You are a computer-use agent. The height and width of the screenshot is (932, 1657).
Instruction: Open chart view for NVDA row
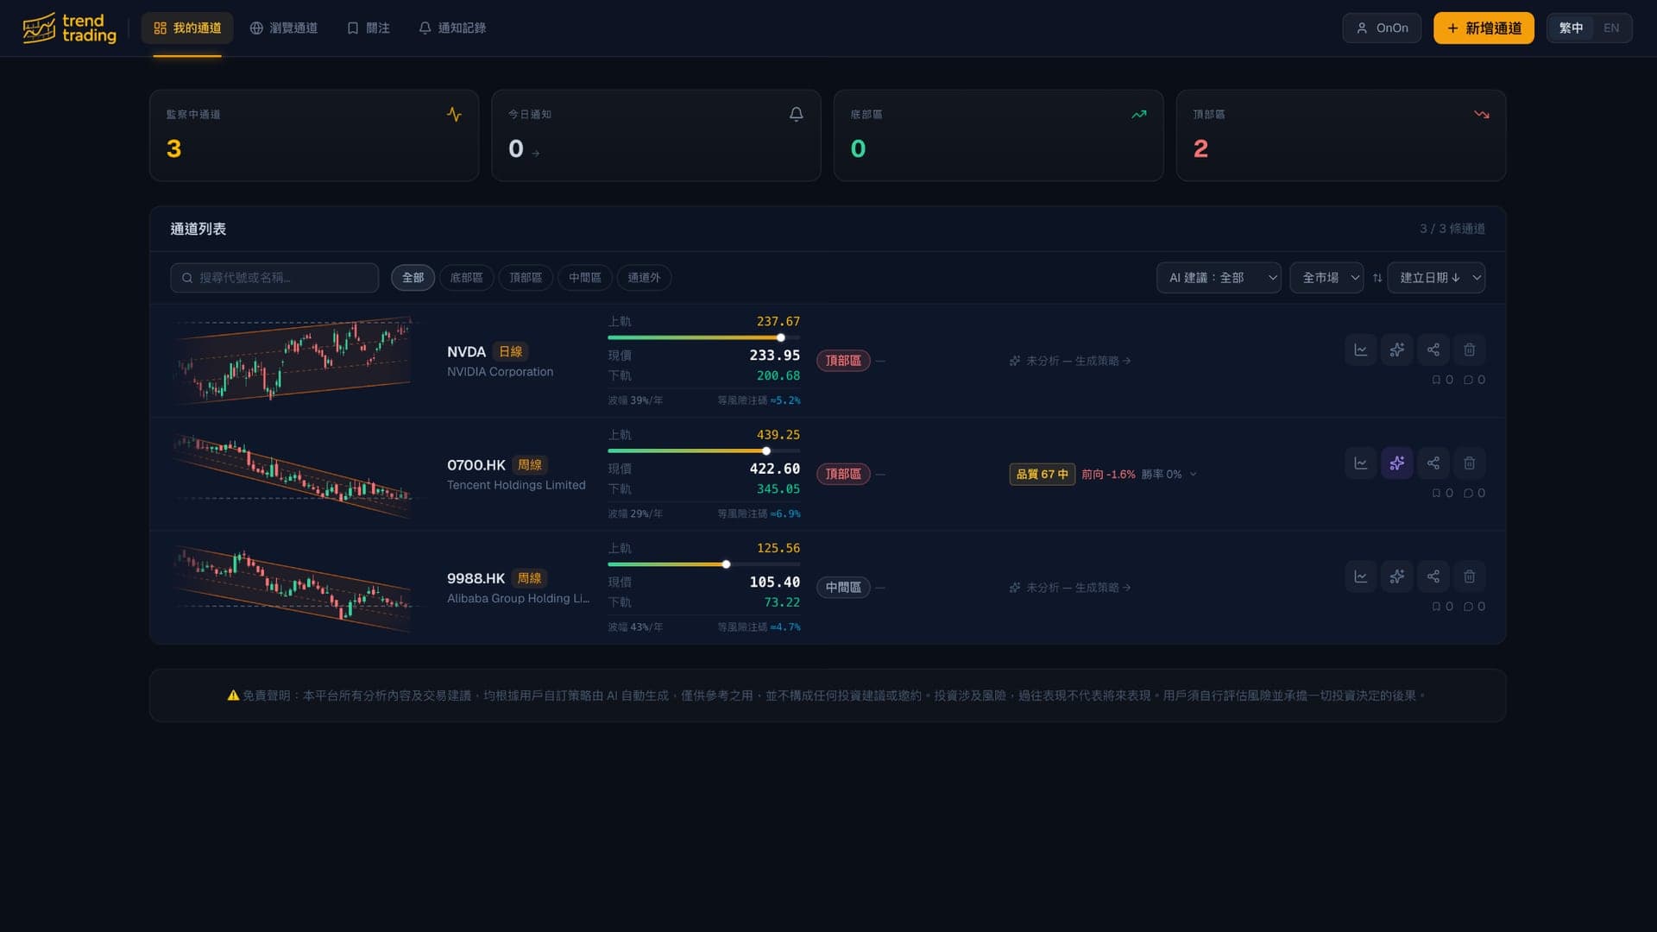(x=1360, y=349)
